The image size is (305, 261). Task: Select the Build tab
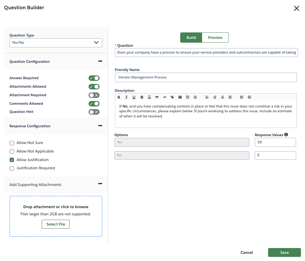coord(191,38)
